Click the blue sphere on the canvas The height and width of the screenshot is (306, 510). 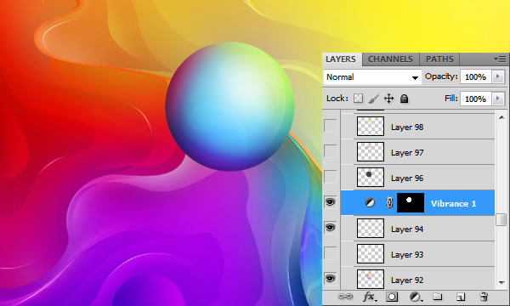[229, 106]
